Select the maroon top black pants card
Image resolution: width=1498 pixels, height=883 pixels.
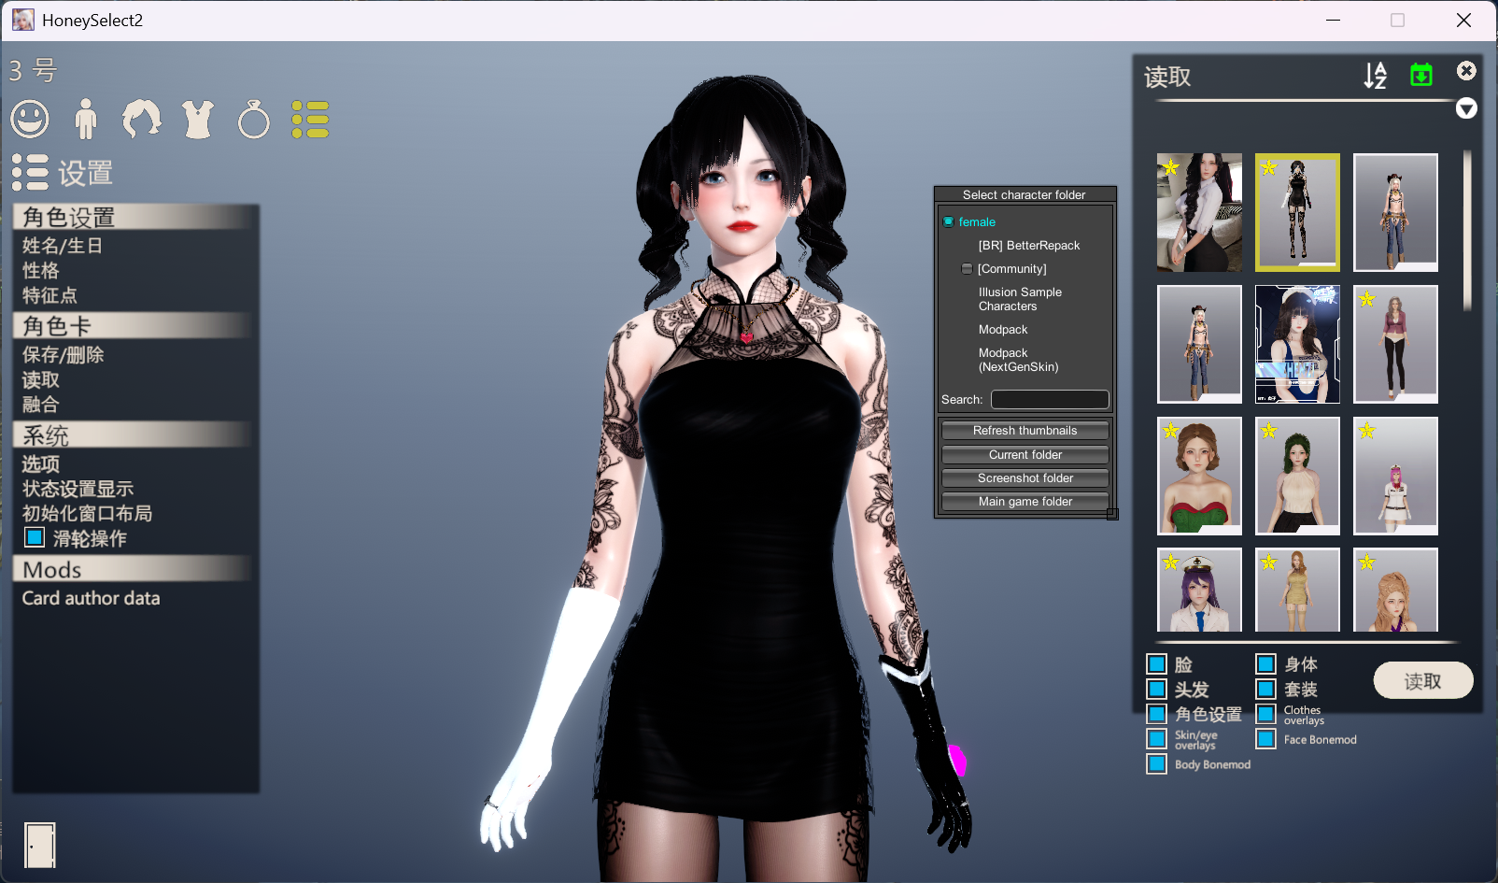[x=1395, y=345]
